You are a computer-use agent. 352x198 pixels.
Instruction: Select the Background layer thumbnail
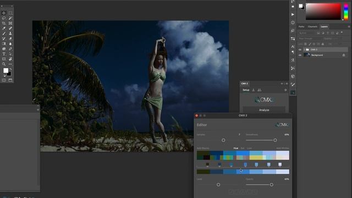(307, 55)
